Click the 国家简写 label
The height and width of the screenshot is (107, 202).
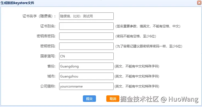tap(48, 56)
